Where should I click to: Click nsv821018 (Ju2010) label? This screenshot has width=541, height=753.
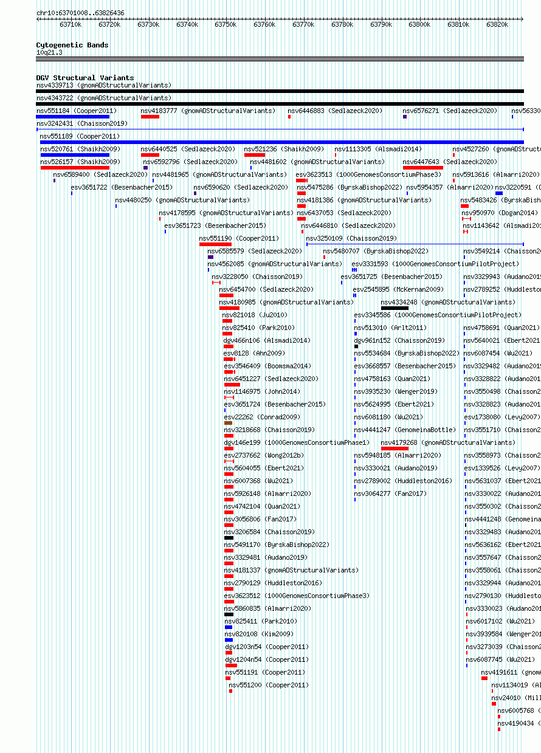pos(255,315)
